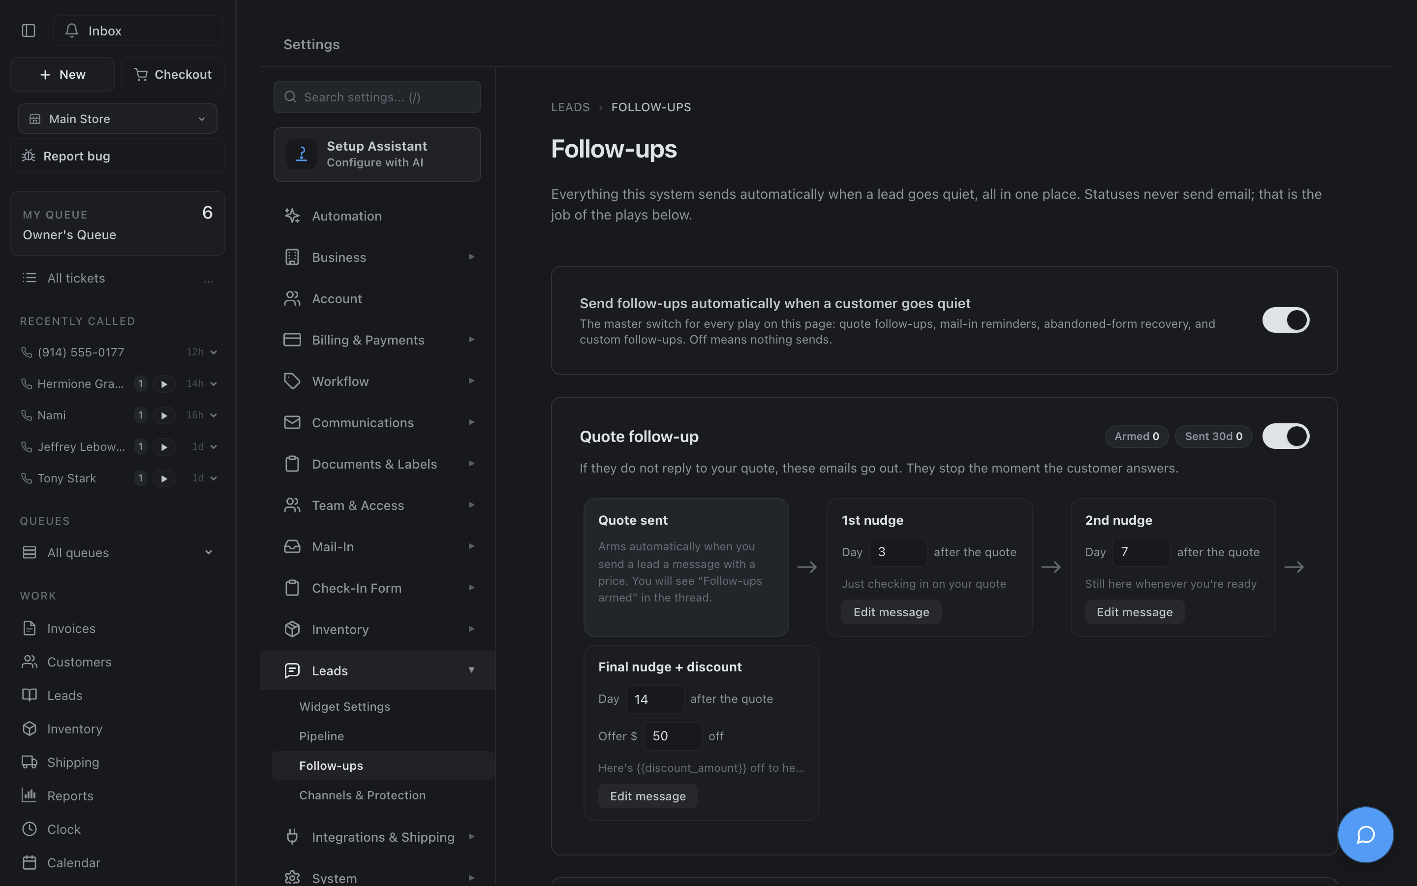This screenshot has height=886, width=1417.
Task: Click 2nd nudge Day input
Action: pos(1140,552)
